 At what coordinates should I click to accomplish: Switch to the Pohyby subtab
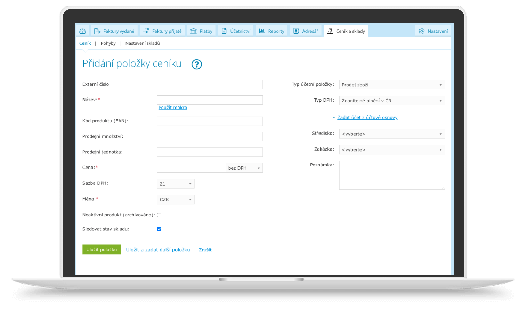(x=108, y=43)
